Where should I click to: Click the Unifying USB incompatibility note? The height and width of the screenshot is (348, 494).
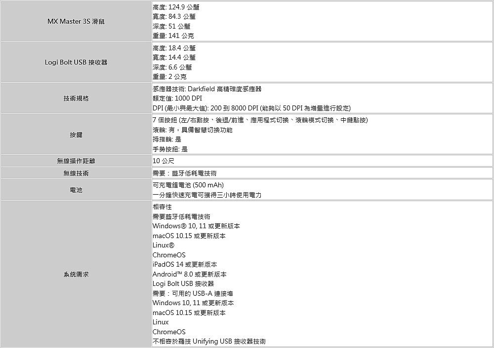click(209, 342)
